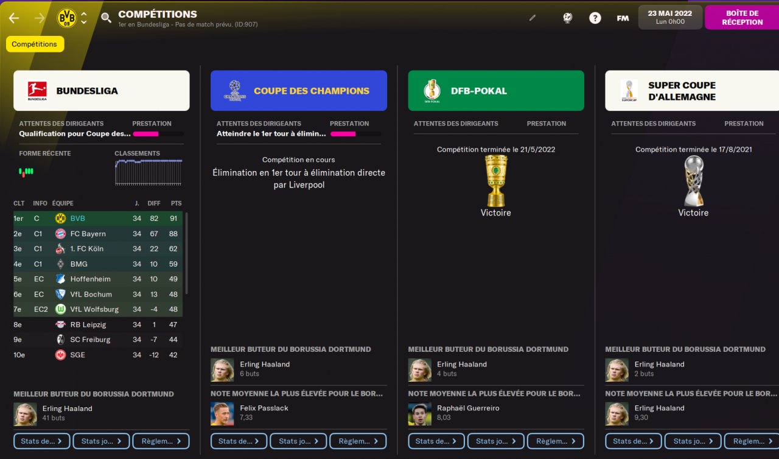
Task: Click the 23 Mai 2022 date button
Action: 670,18
